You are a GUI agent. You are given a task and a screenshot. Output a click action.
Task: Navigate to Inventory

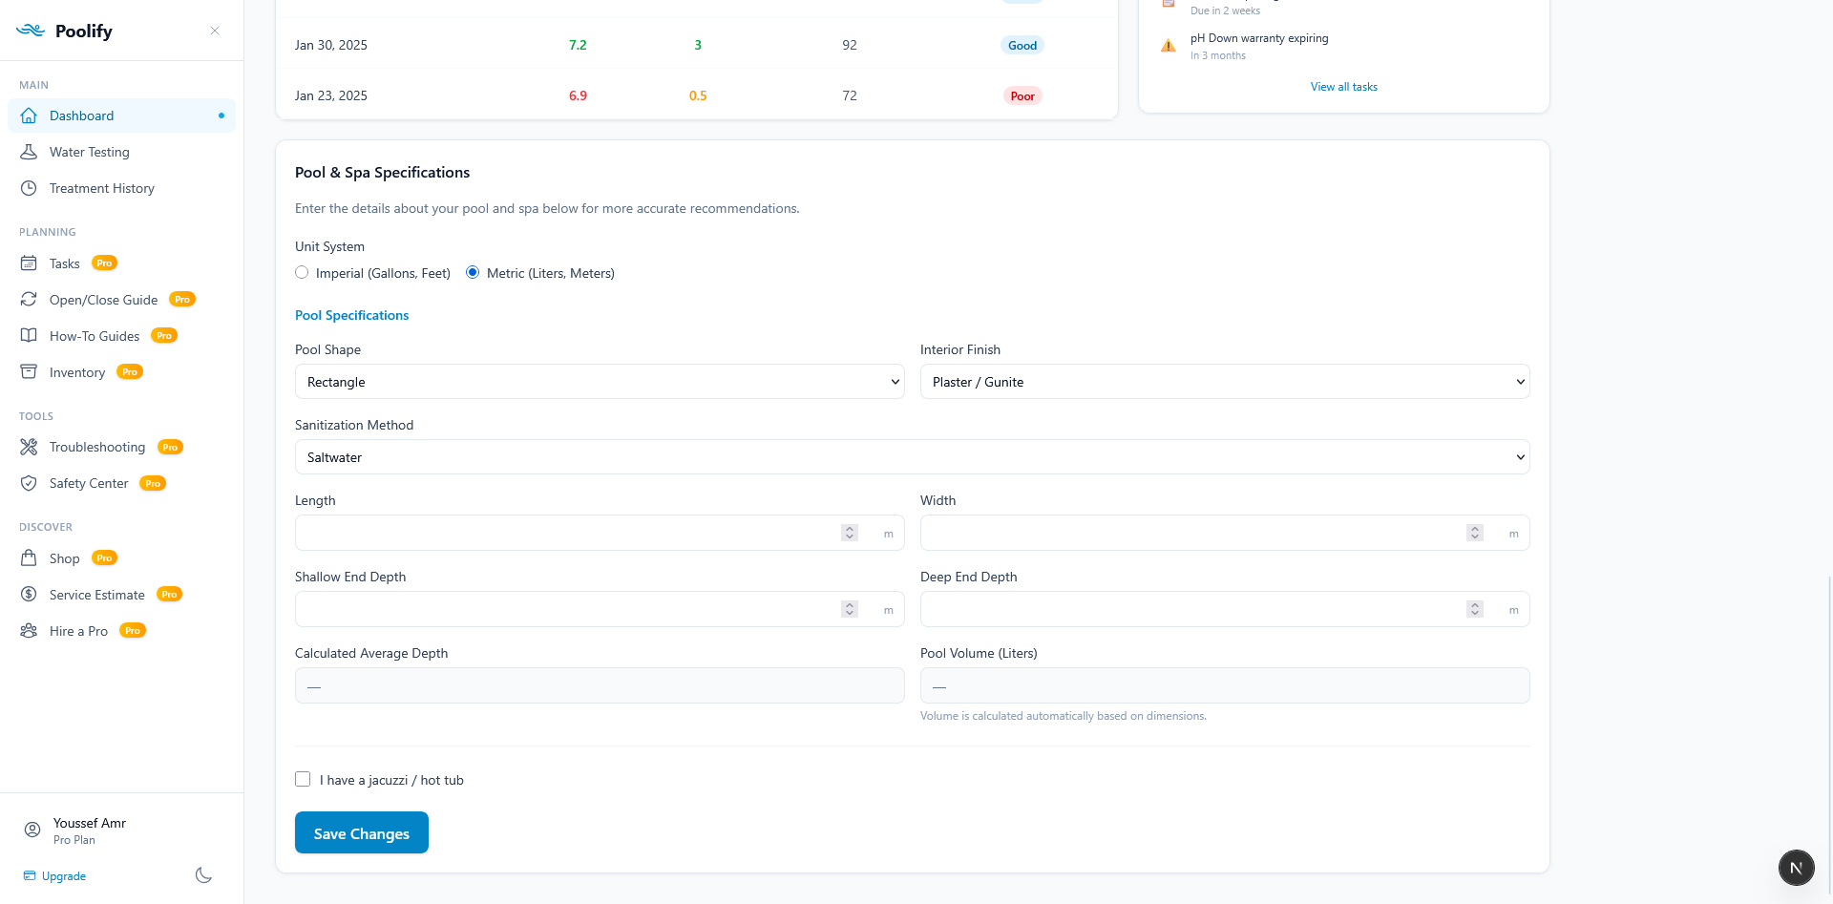coord(121,372)
